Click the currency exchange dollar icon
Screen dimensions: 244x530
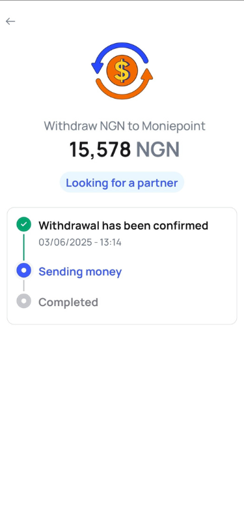pyautogui.click(x=122, y=70)
